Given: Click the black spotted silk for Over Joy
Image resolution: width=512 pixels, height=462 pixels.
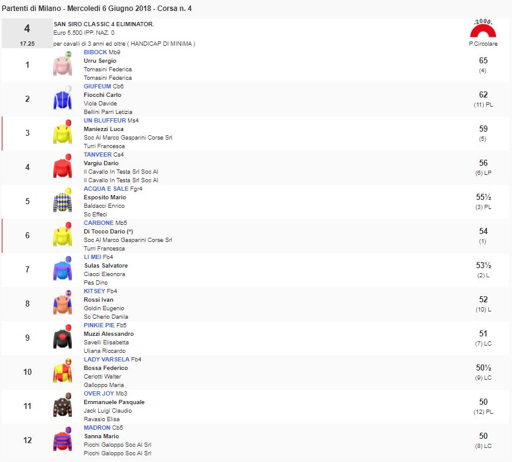Looking at the screenshot, I should coord(62,406).
